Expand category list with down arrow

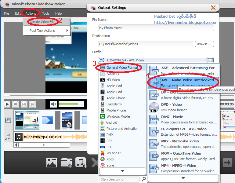[x=123, y=171]
